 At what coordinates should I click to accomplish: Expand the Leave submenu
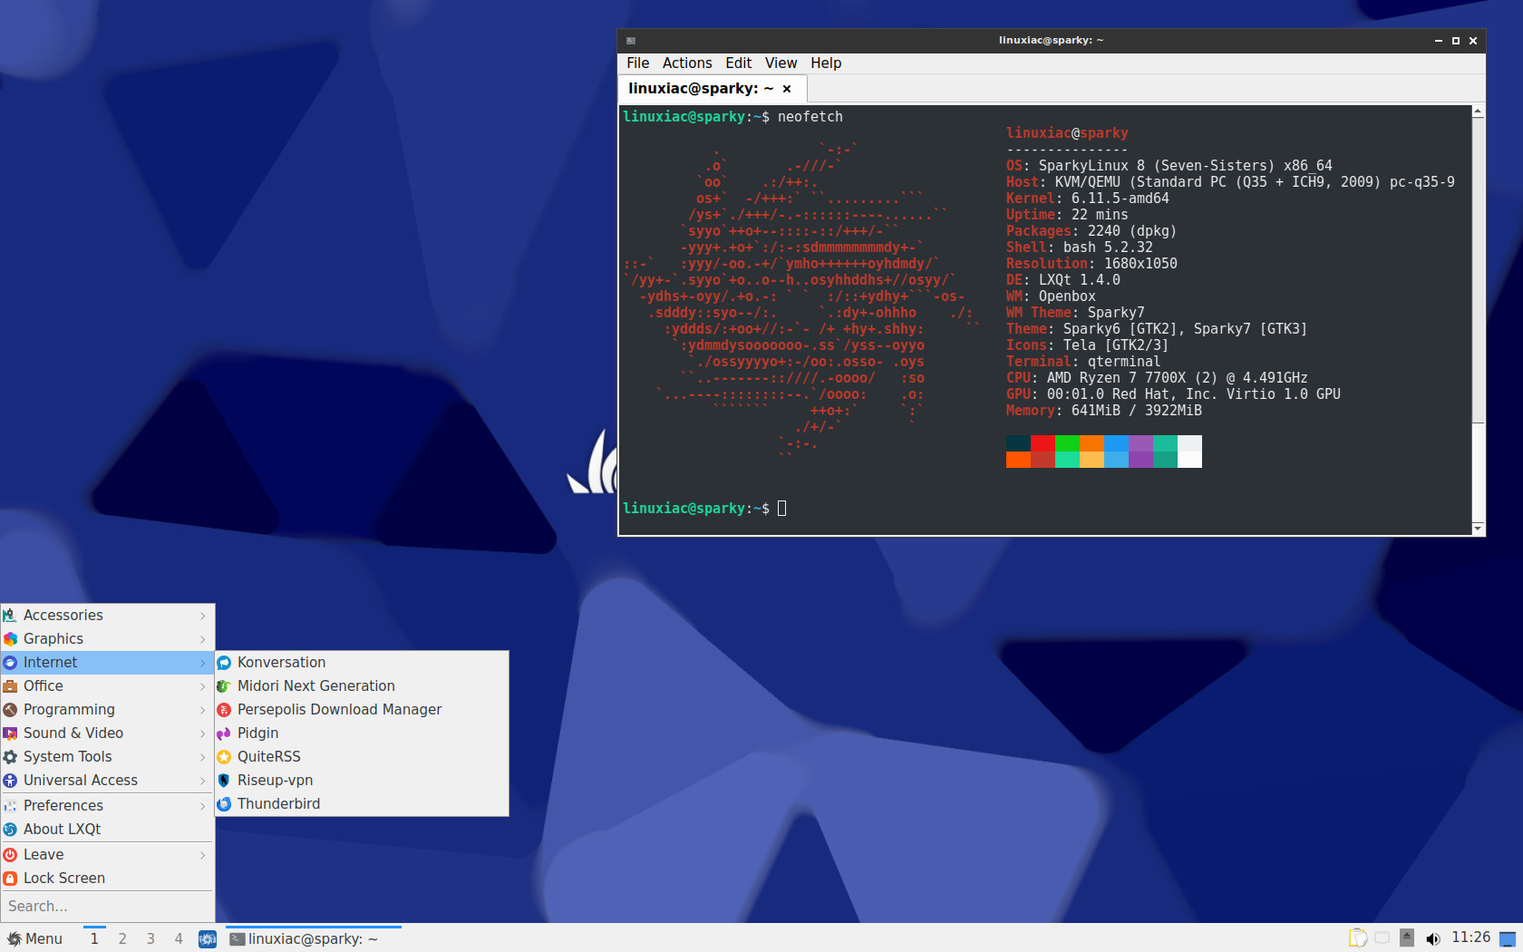pos(108,855)
